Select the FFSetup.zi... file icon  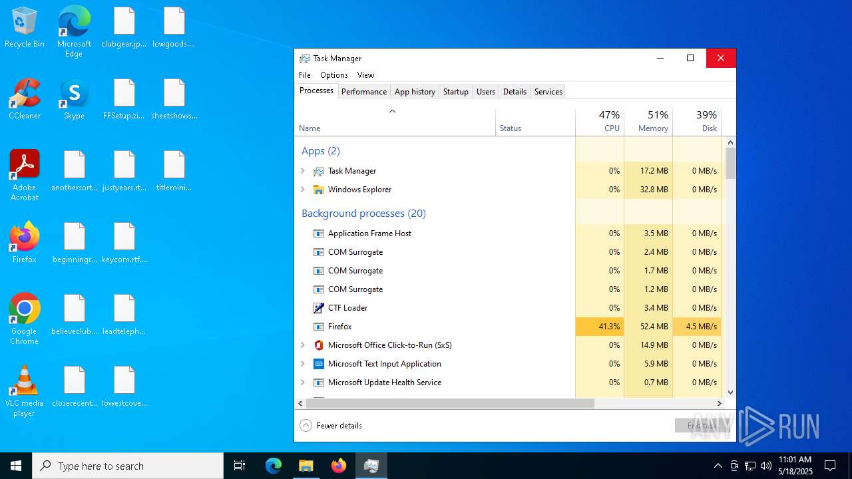[124, 100]
